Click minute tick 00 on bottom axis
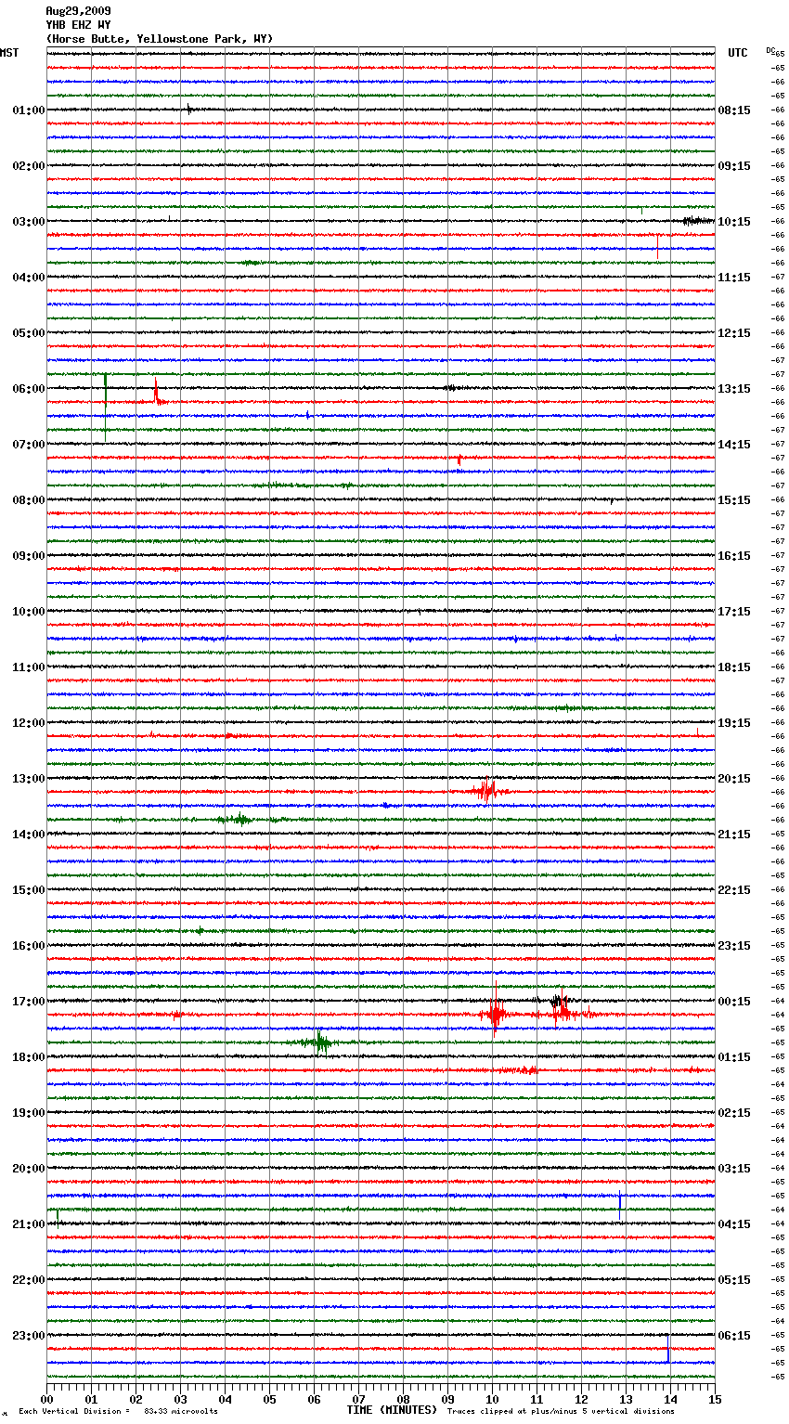The image size is (789, 1424). (46, 1400)
